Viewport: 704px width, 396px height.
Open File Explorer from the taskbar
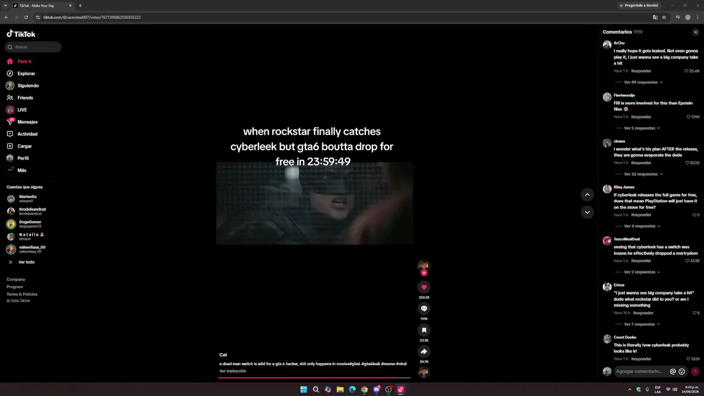pos(340,389)
